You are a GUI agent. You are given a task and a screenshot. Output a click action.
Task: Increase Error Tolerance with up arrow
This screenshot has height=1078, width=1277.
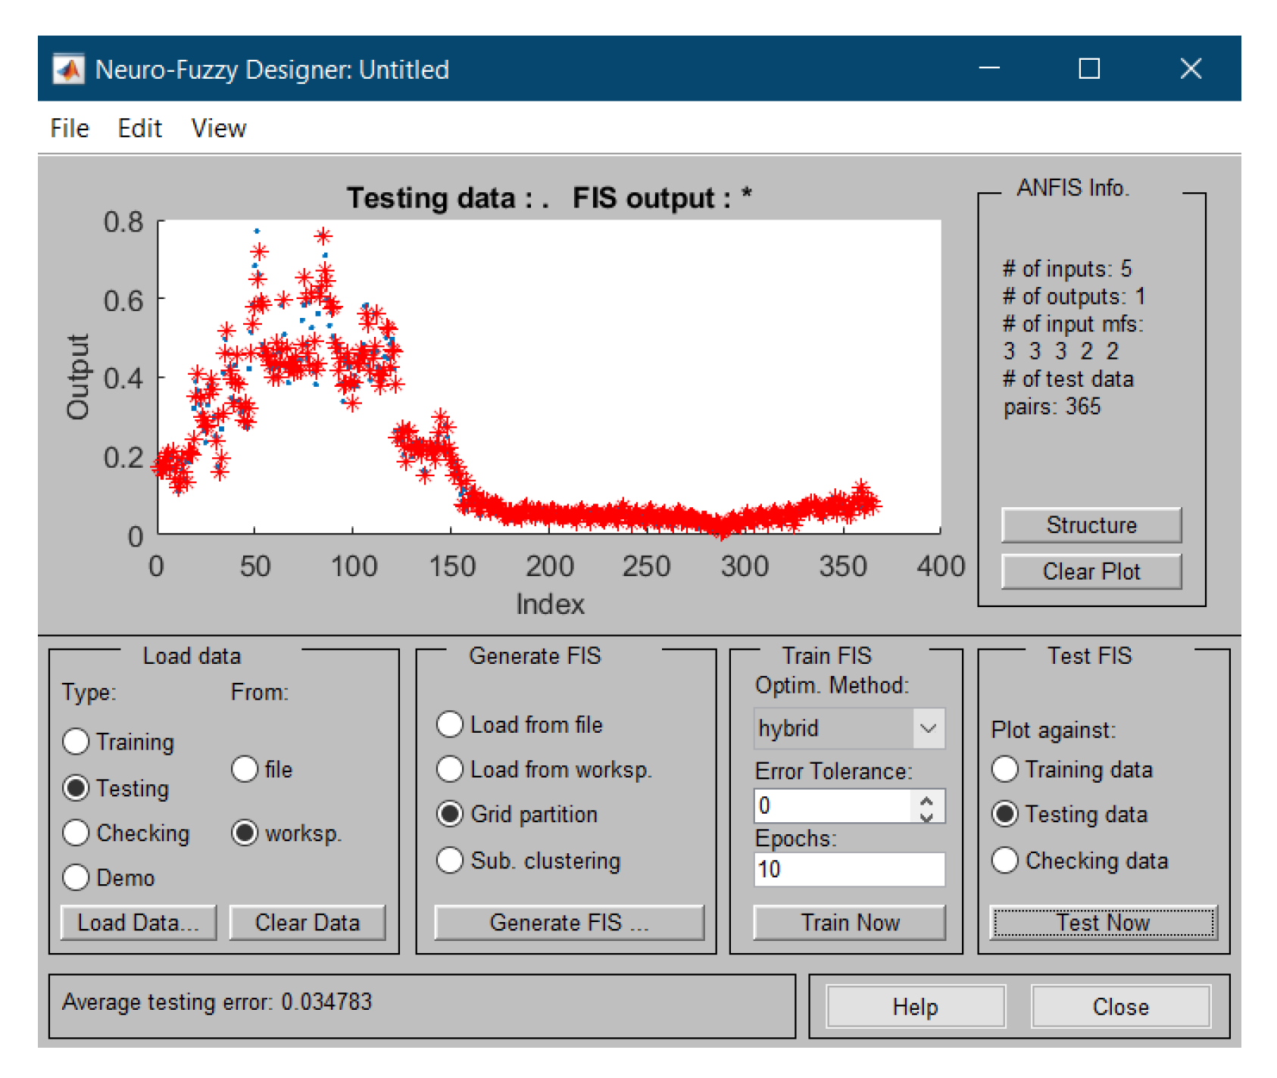click(x=926, y=799)
